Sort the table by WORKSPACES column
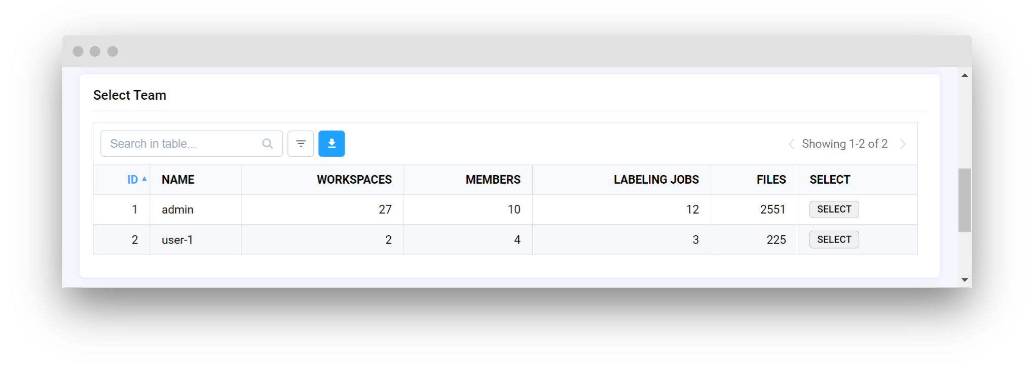The height and width of the screenshot is (376, 1034). click(x=354, y=179)
